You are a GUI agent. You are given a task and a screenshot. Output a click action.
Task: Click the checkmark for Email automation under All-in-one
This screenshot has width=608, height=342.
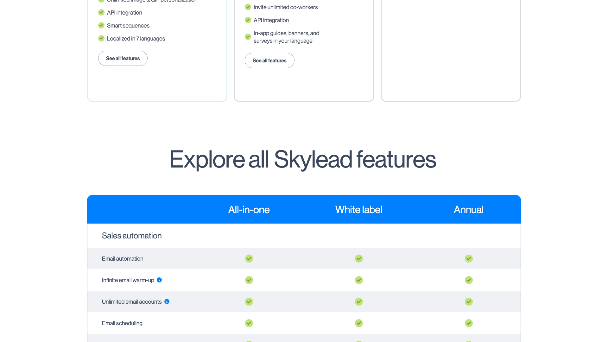249,258
